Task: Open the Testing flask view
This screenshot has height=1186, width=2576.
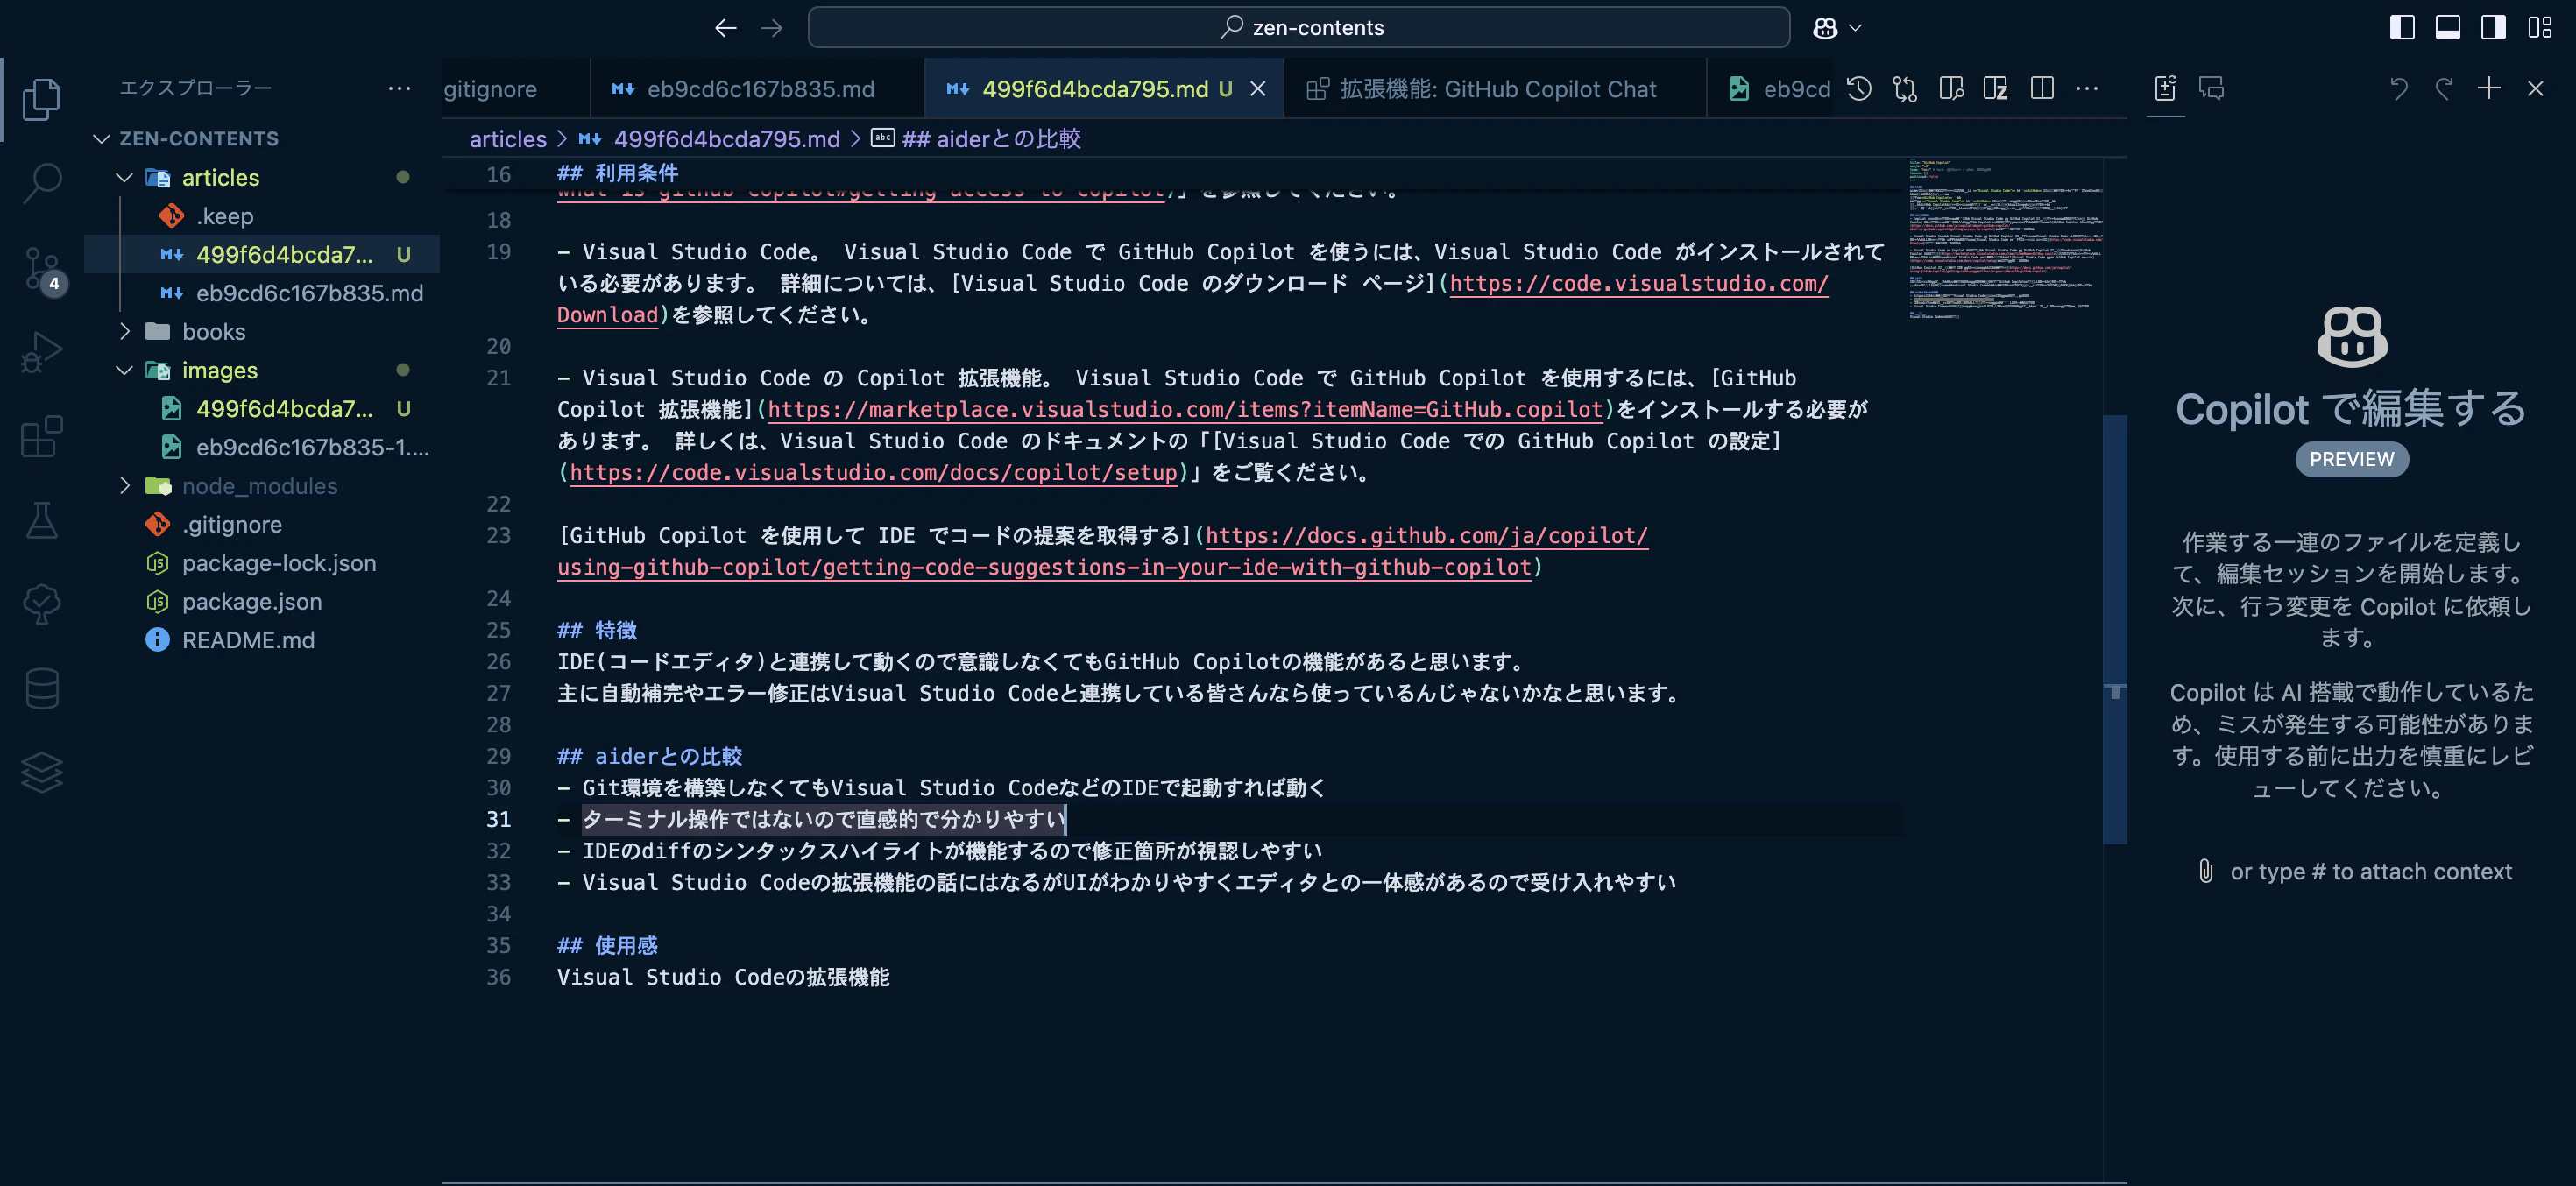Action: click(x=41, y=520)
